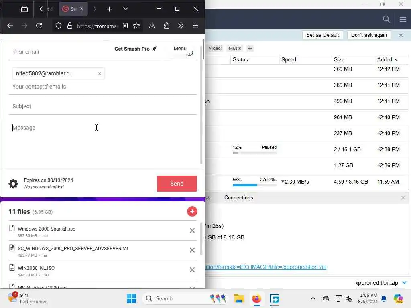Close the Smash browser tab
Viewport: 411px width, 308px height.
pos(81,9)
